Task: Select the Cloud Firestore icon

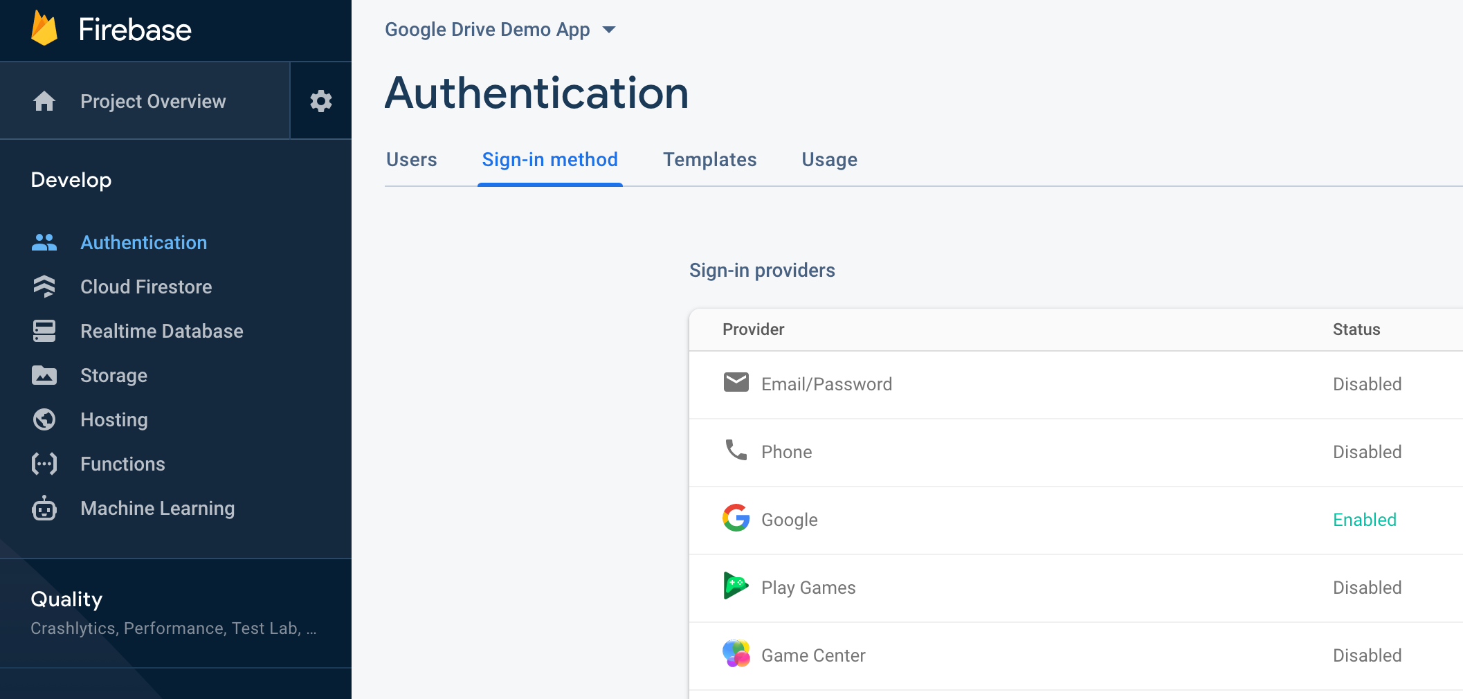Action: [x=44, y=287]
